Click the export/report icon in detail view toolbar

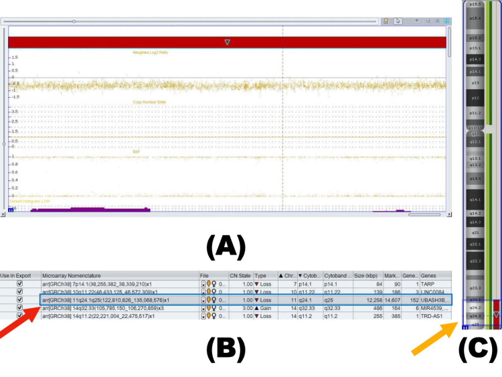click(x=386, y=21)
